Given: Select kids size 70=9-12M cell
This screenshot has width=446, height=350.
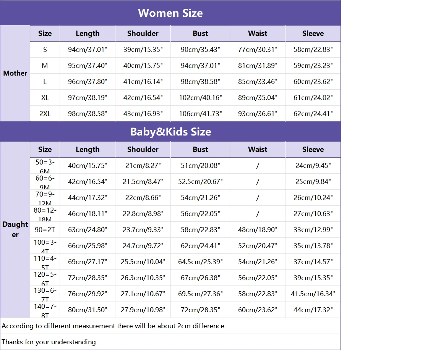Looking at the screenshot, I should pyautogui.click(x=45, y=198).
